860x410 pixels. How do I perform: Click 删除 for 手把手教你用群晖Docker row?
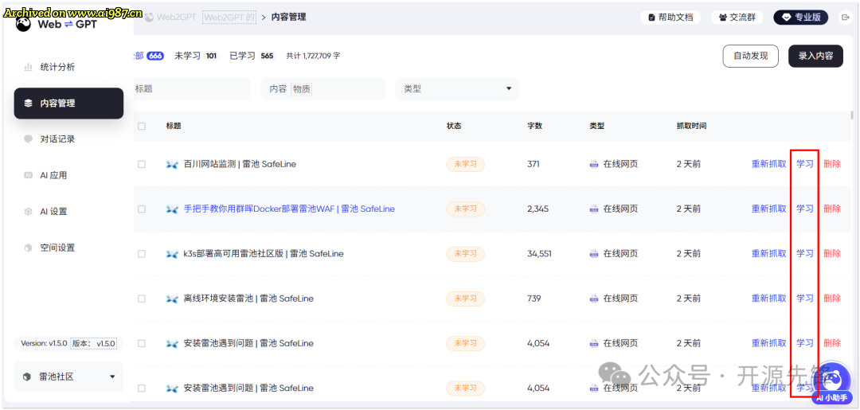point(832,209)
